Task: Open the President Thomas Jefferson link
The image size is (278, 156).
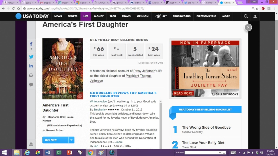Action: [121, 78]
